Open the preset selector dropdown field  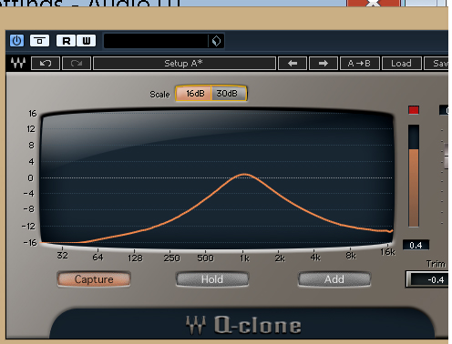pyautogui.click(x=156, y=41)
